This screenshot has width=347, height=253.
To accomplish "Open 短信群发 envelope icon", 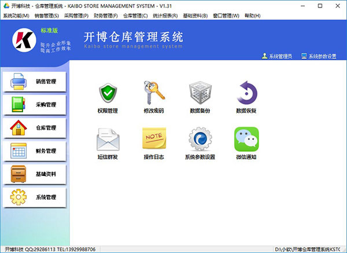I will pyautogui.click(x=108, y=140).
